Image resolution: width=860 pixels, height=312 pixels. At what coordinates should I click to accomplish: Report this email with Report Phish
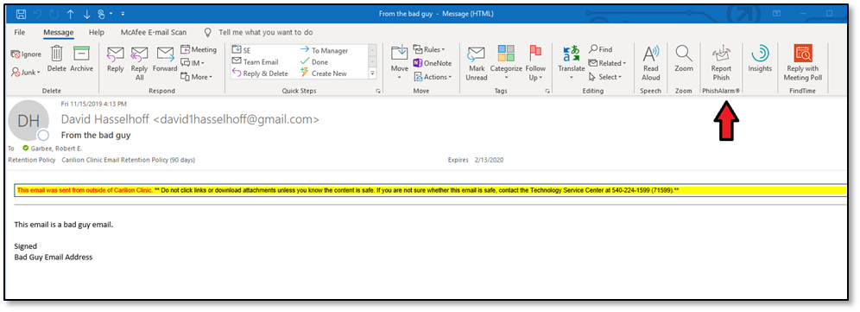721,62
